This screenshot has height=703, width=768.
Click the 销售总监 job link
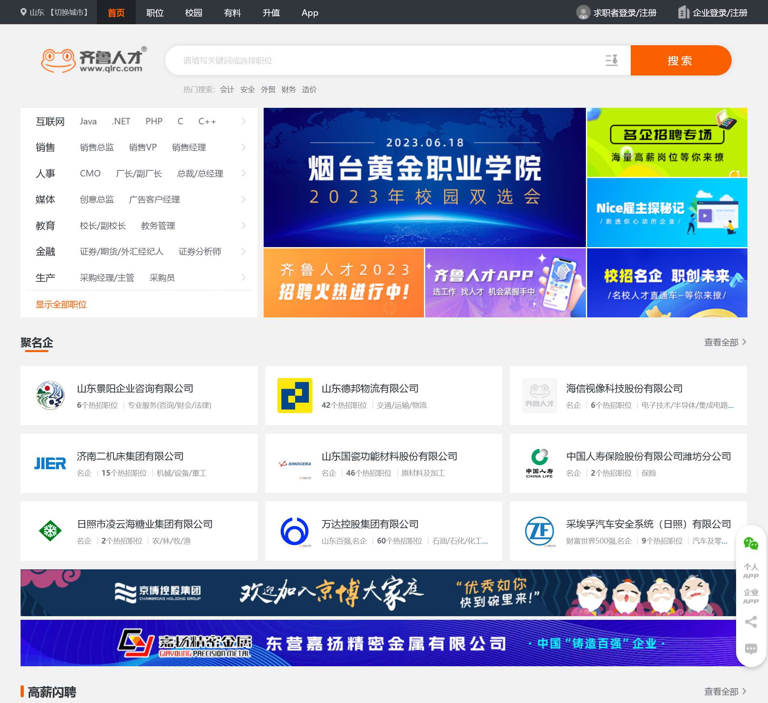97,147
